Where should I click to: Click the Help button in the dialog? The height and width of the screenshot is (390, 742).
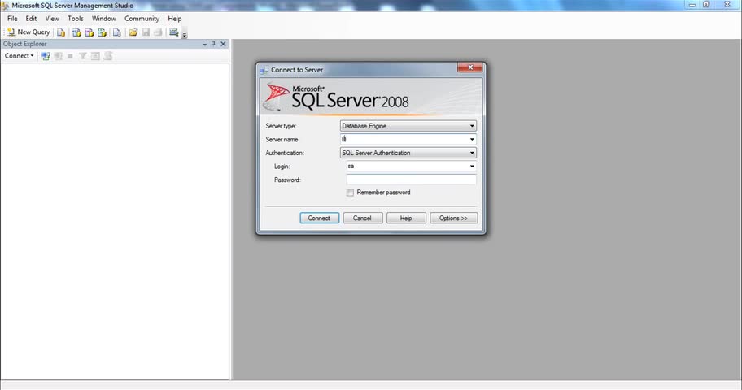(x=406, y=218)
